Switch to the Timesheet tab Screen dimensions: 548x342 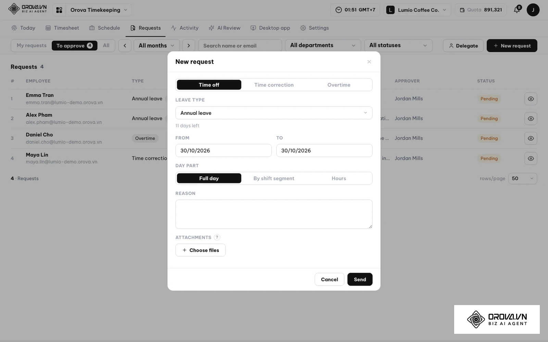point(62,28)
